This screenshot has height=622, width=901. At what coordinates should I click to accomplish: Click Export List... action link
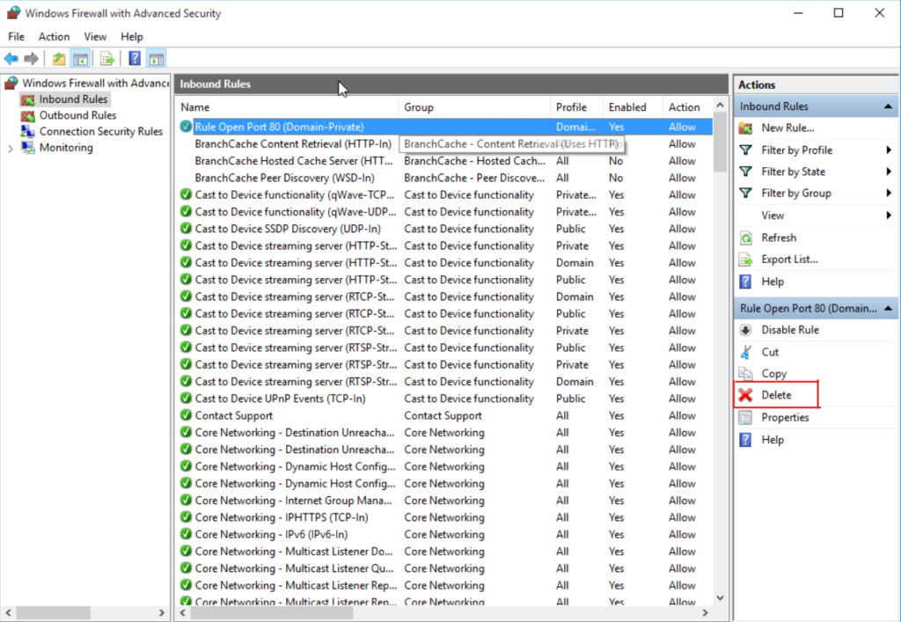click(x=789, y=260)
